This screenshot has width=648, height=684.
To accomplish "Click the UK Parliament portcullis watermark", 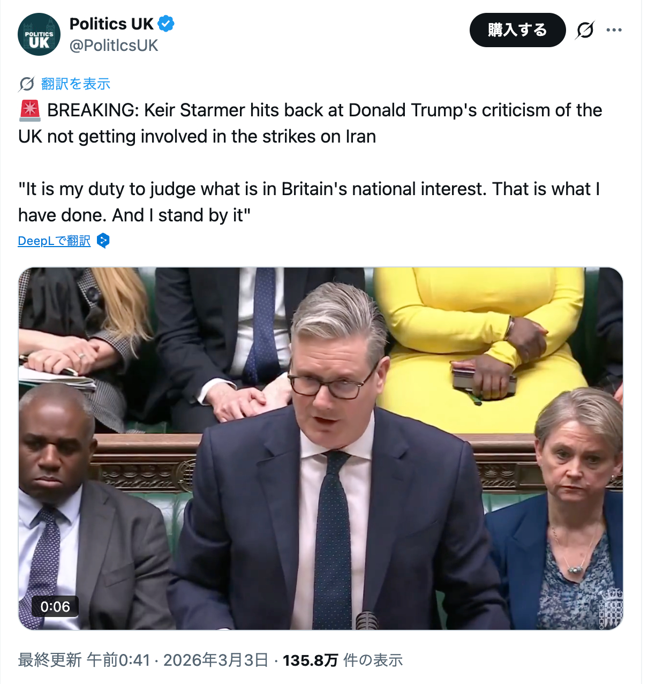I will click(x=610, y=607).
